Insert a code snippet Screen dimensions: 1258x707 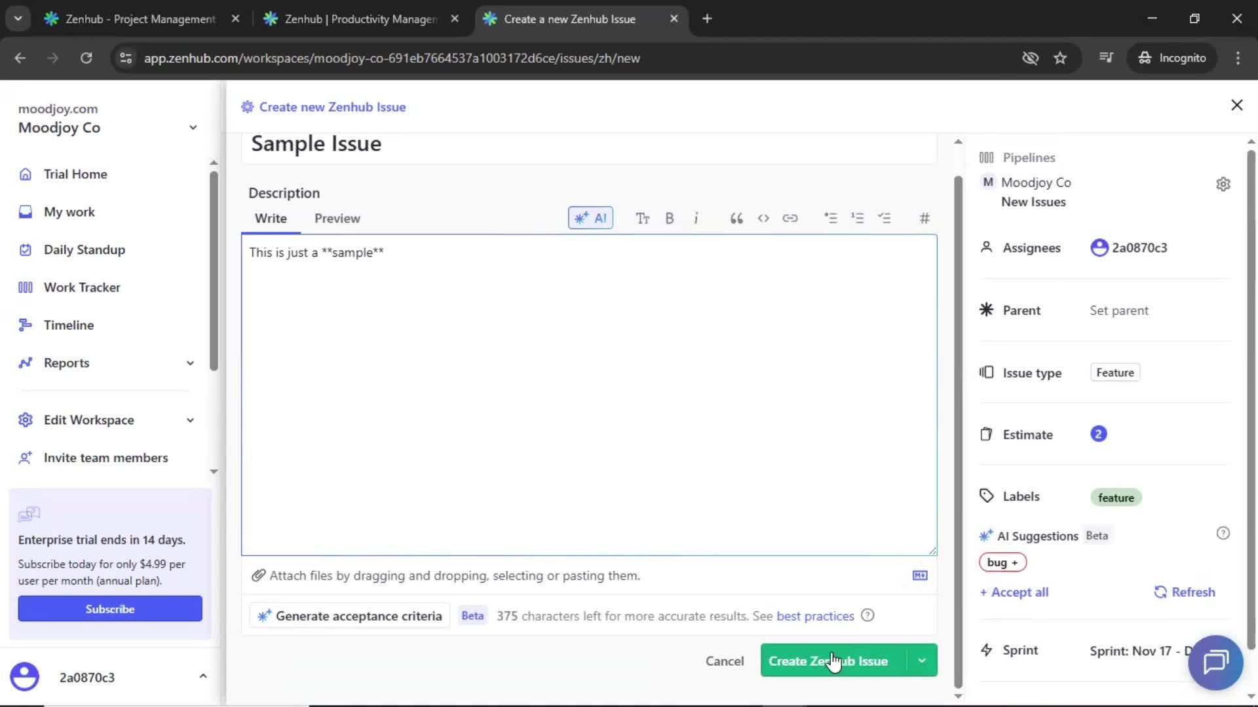(763, 218)
